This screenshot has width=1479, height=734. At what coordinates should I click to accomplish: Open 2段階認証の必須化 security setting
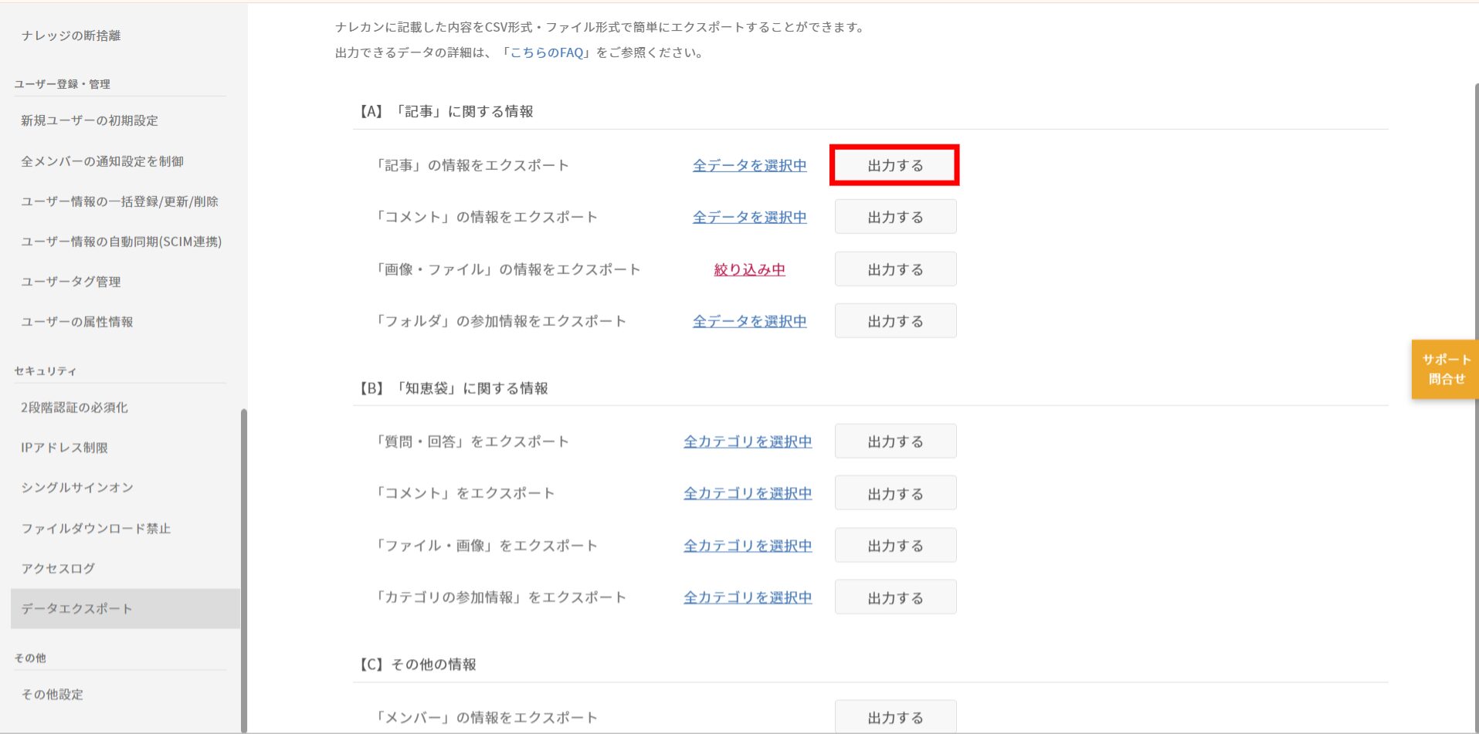(74, 408)
